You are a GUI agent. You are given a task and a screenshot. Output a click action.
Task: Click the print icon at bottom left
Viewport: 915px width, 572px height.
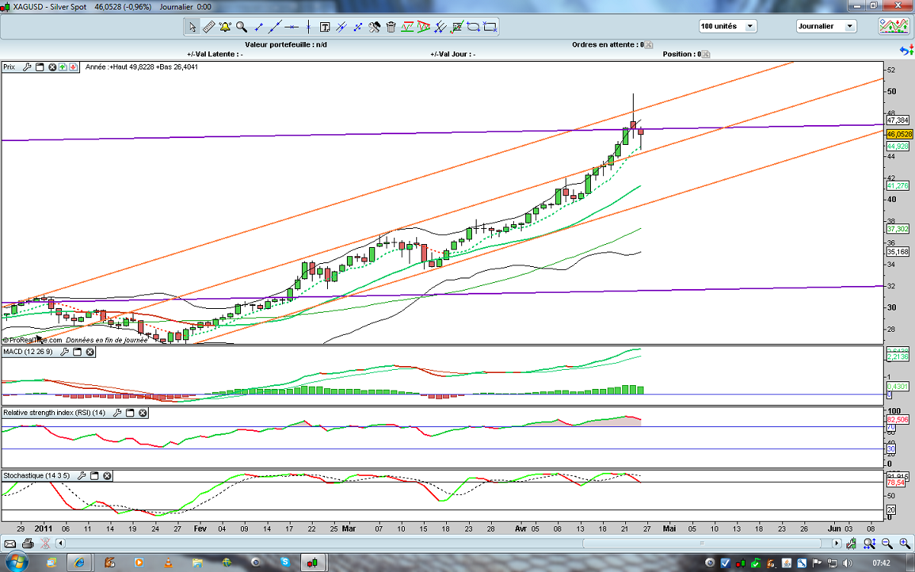pos(28,544)
